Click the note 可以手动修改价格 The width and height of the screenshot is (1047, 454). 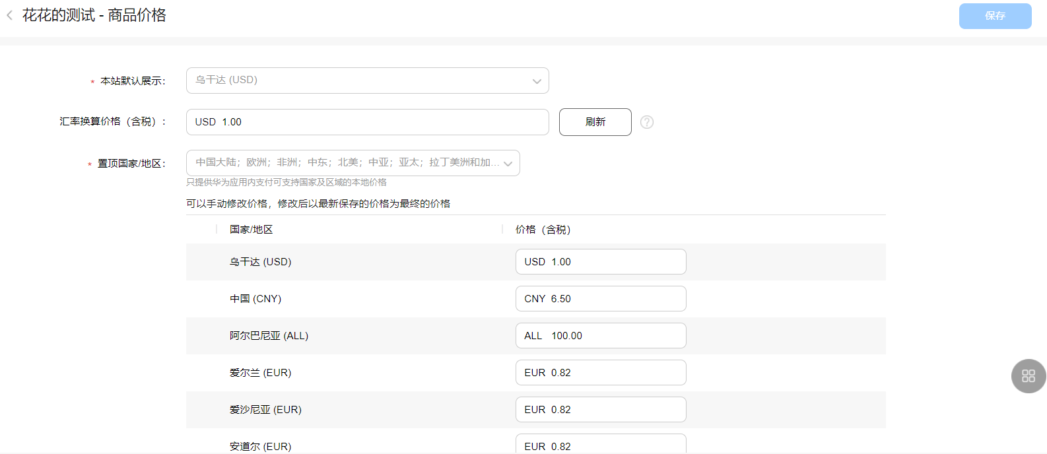[x=318, y=204]
